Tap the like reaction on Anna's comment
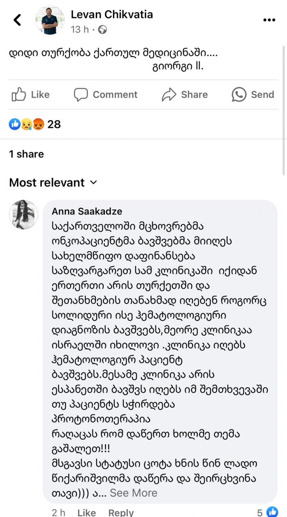The height and width of the screenshot is (517, 287). click(272, 512)
